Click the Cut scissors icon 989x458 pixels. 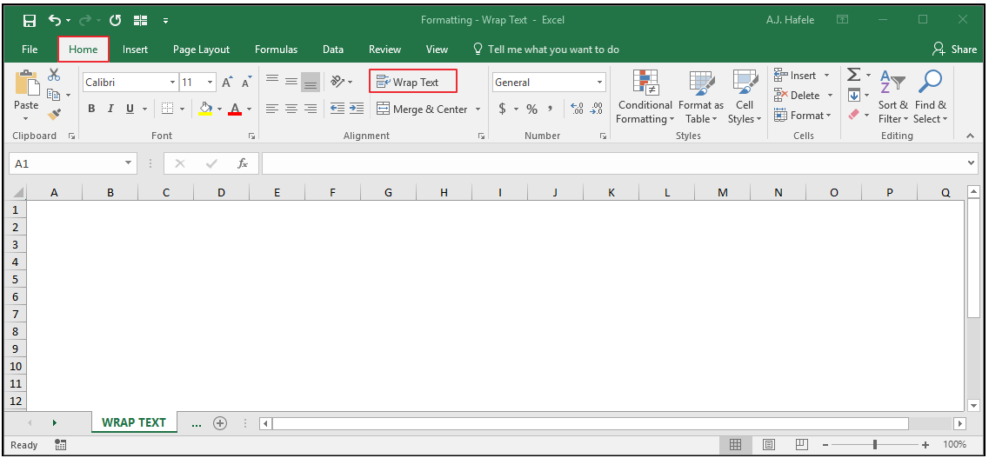pos(54,75)
